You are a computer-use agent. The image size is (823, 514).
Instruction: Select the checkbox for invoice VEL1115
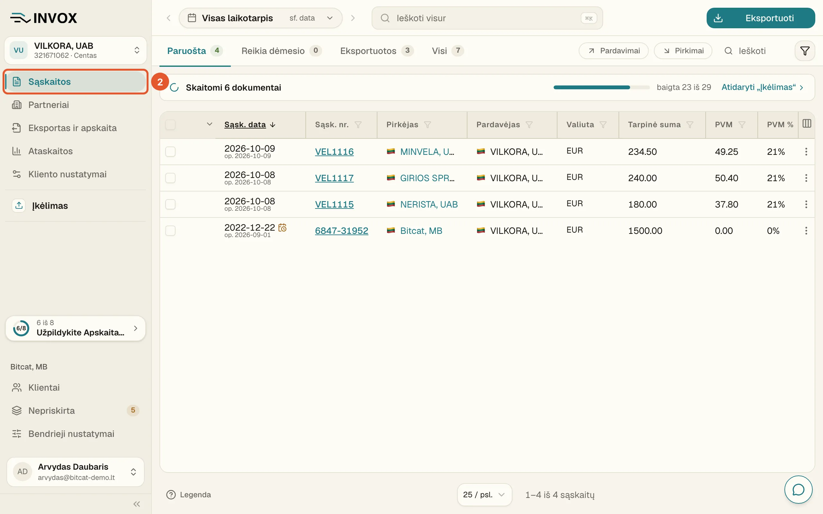(170, 204)
